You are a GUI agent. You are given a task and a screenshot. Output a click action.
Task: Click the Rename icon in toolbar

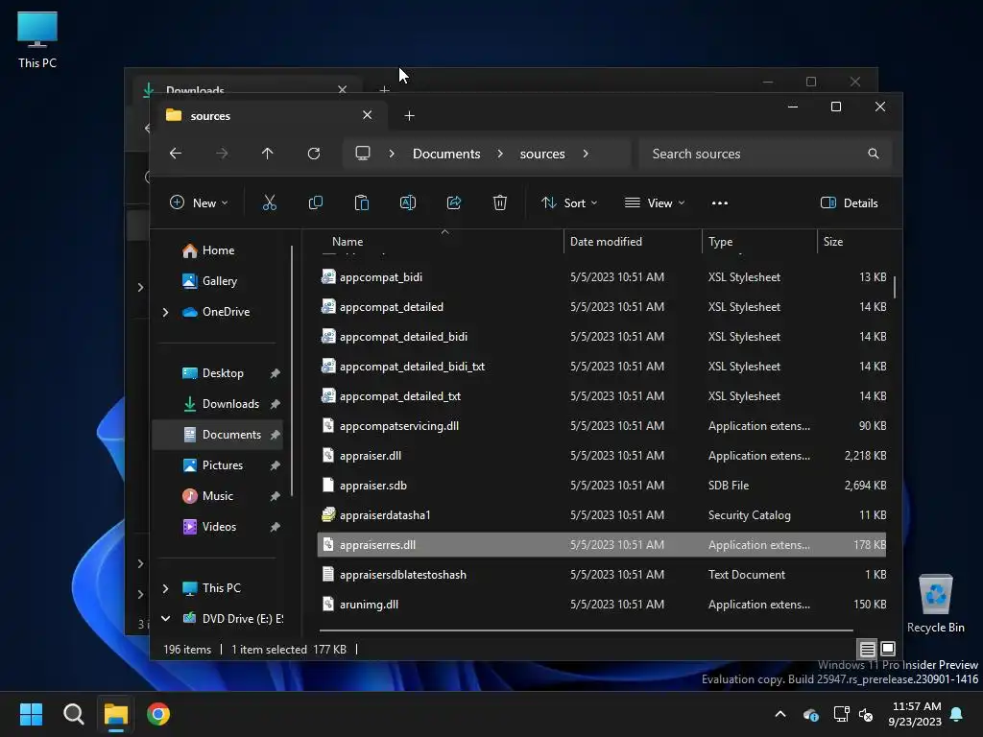407,203
